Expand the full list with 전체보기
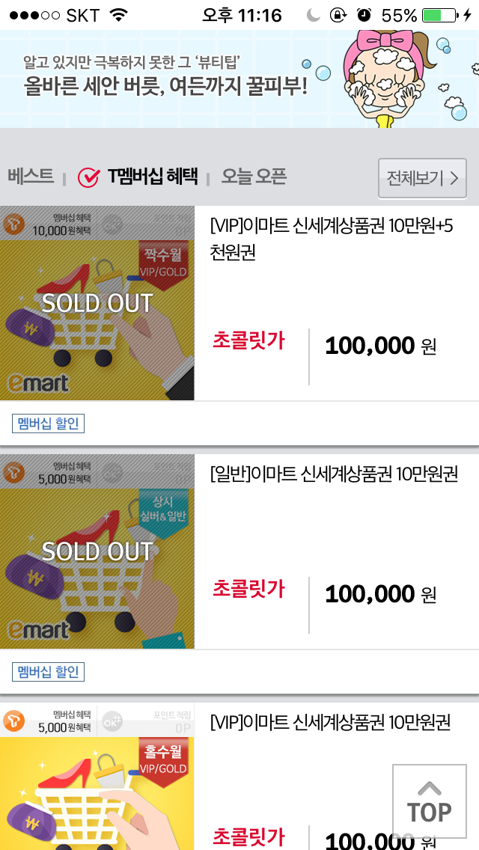 tap(422, 178)
